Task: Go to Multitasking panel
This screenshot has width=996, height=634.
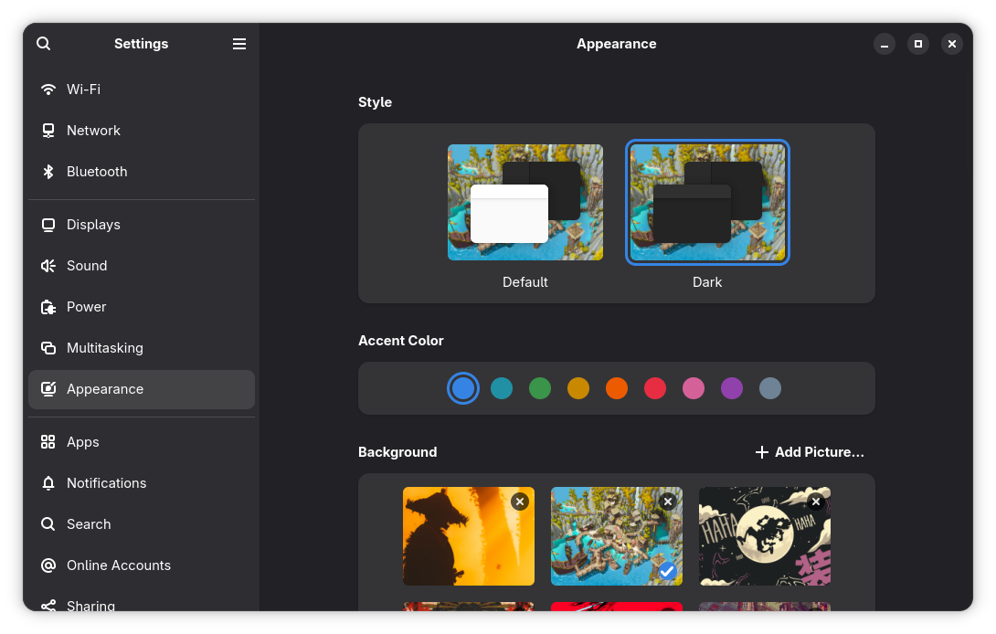Action: click(x=142, y=347)
